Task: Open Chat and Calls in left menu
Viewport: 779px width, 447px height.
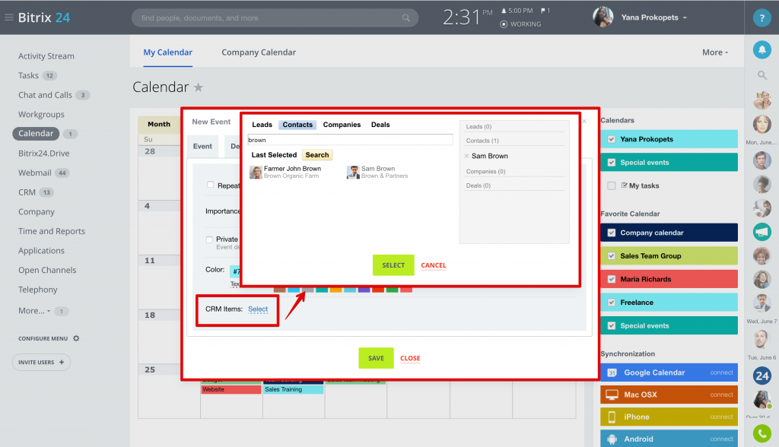Action: tap(45, 95)
